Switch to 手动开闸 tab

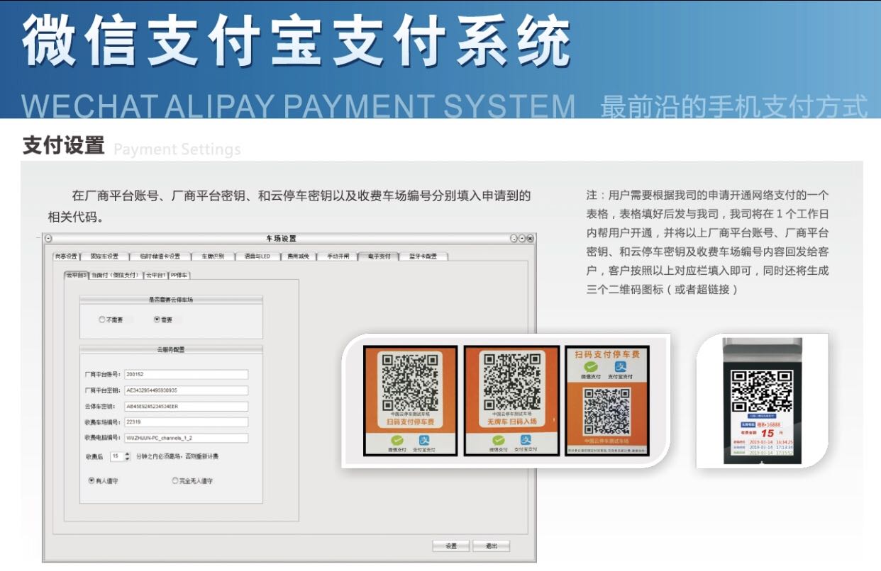(x=337, y=256)
